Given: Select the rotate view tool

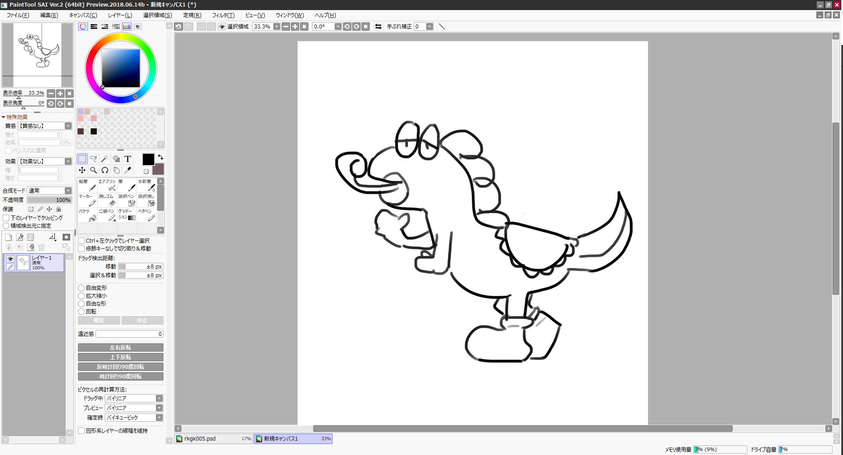Looking at the screenshot, I should click(x=105, y=170).
